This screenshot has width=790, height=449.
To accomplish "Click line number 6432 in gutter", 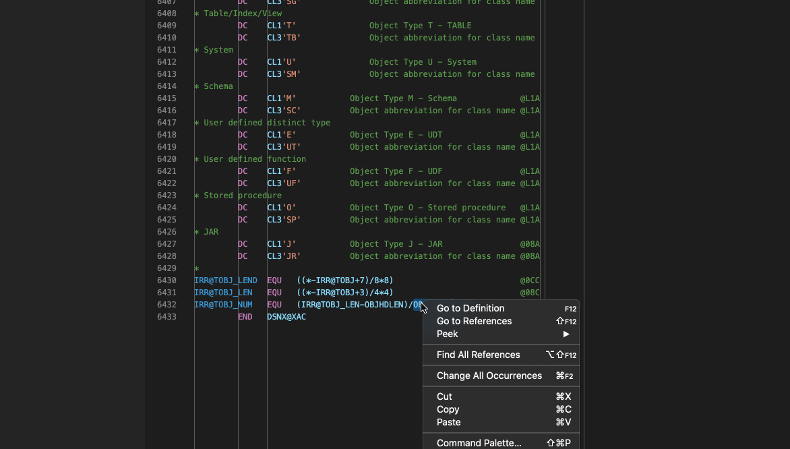I will tap(166, 305).
